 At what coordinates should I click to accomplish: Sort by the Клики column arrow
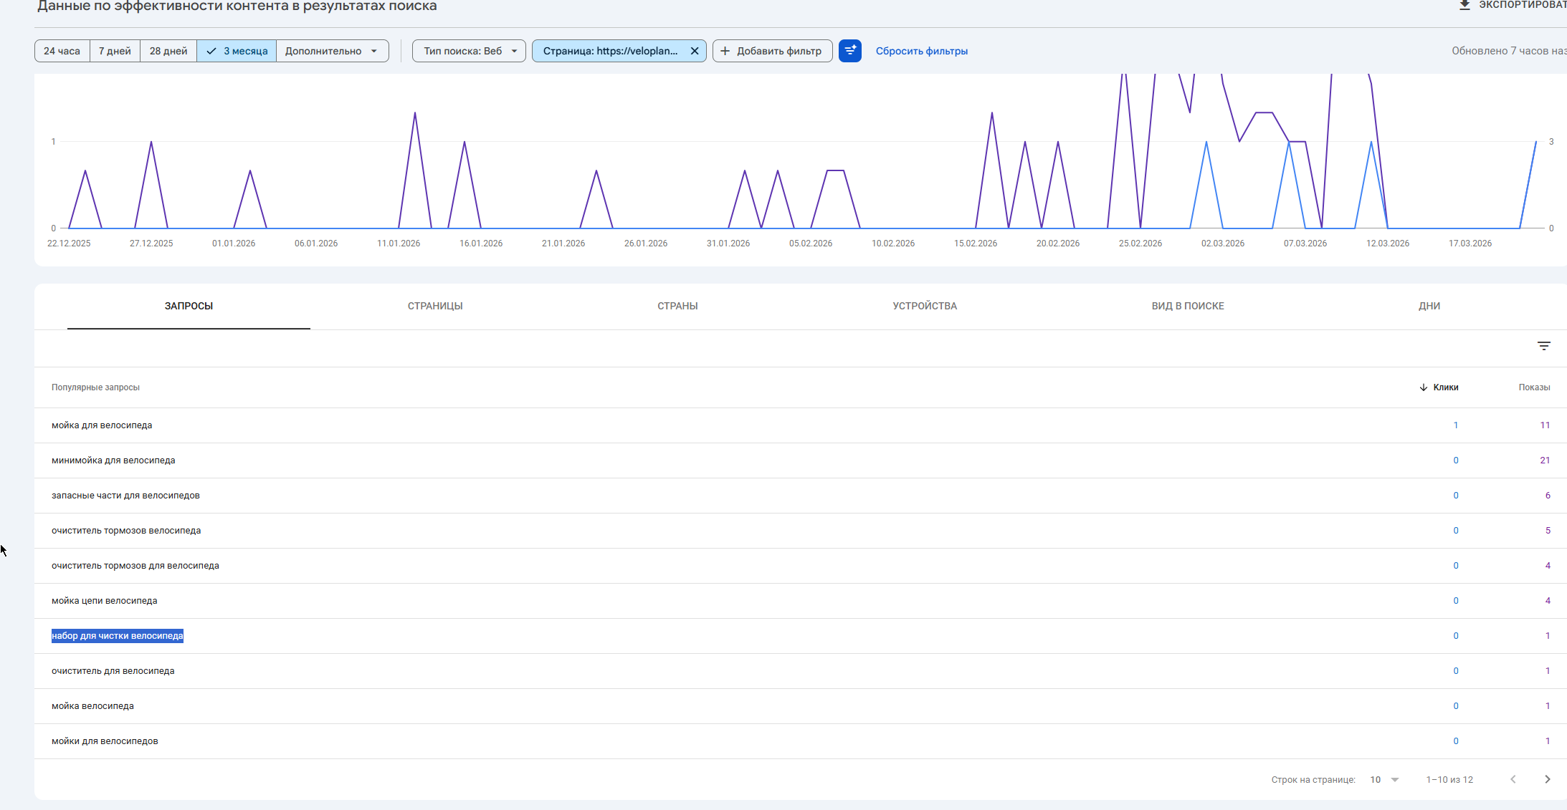tap(1423, 387)
